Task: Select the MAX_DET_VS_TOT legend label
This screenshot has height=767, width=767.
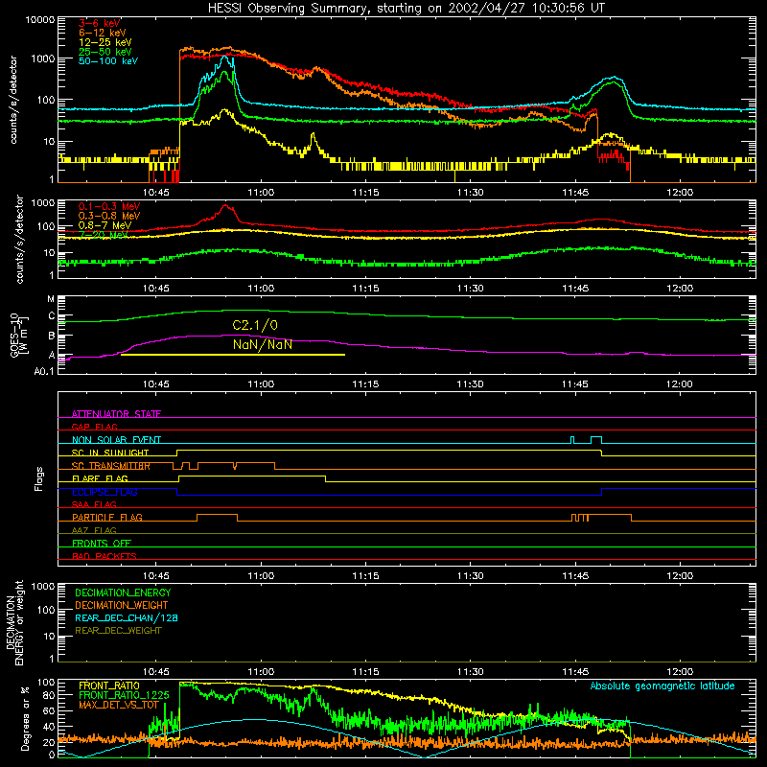Action: 119,705
